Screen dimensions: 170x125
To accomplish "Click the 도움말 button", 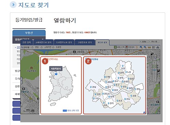I will [x=144, y=42].
